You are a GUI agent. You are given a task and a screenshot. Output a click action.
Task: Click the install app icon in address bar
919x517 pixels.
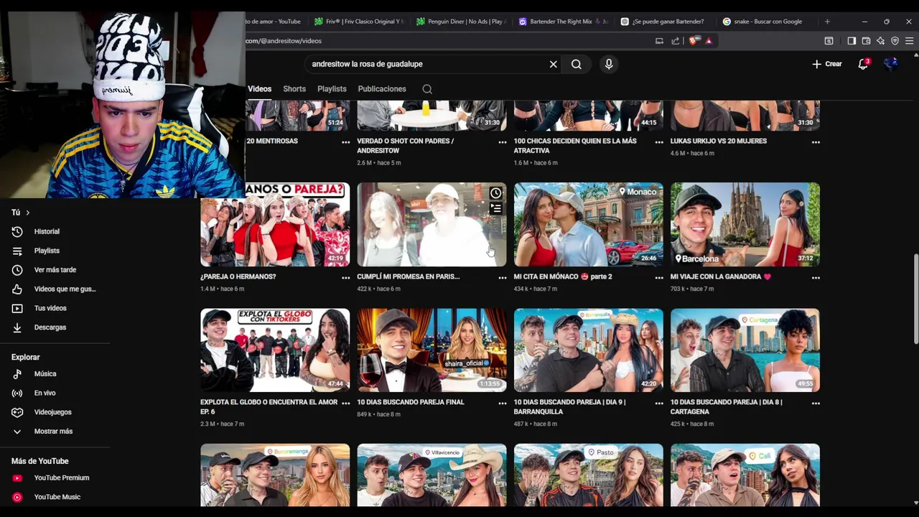coord(659,41)
